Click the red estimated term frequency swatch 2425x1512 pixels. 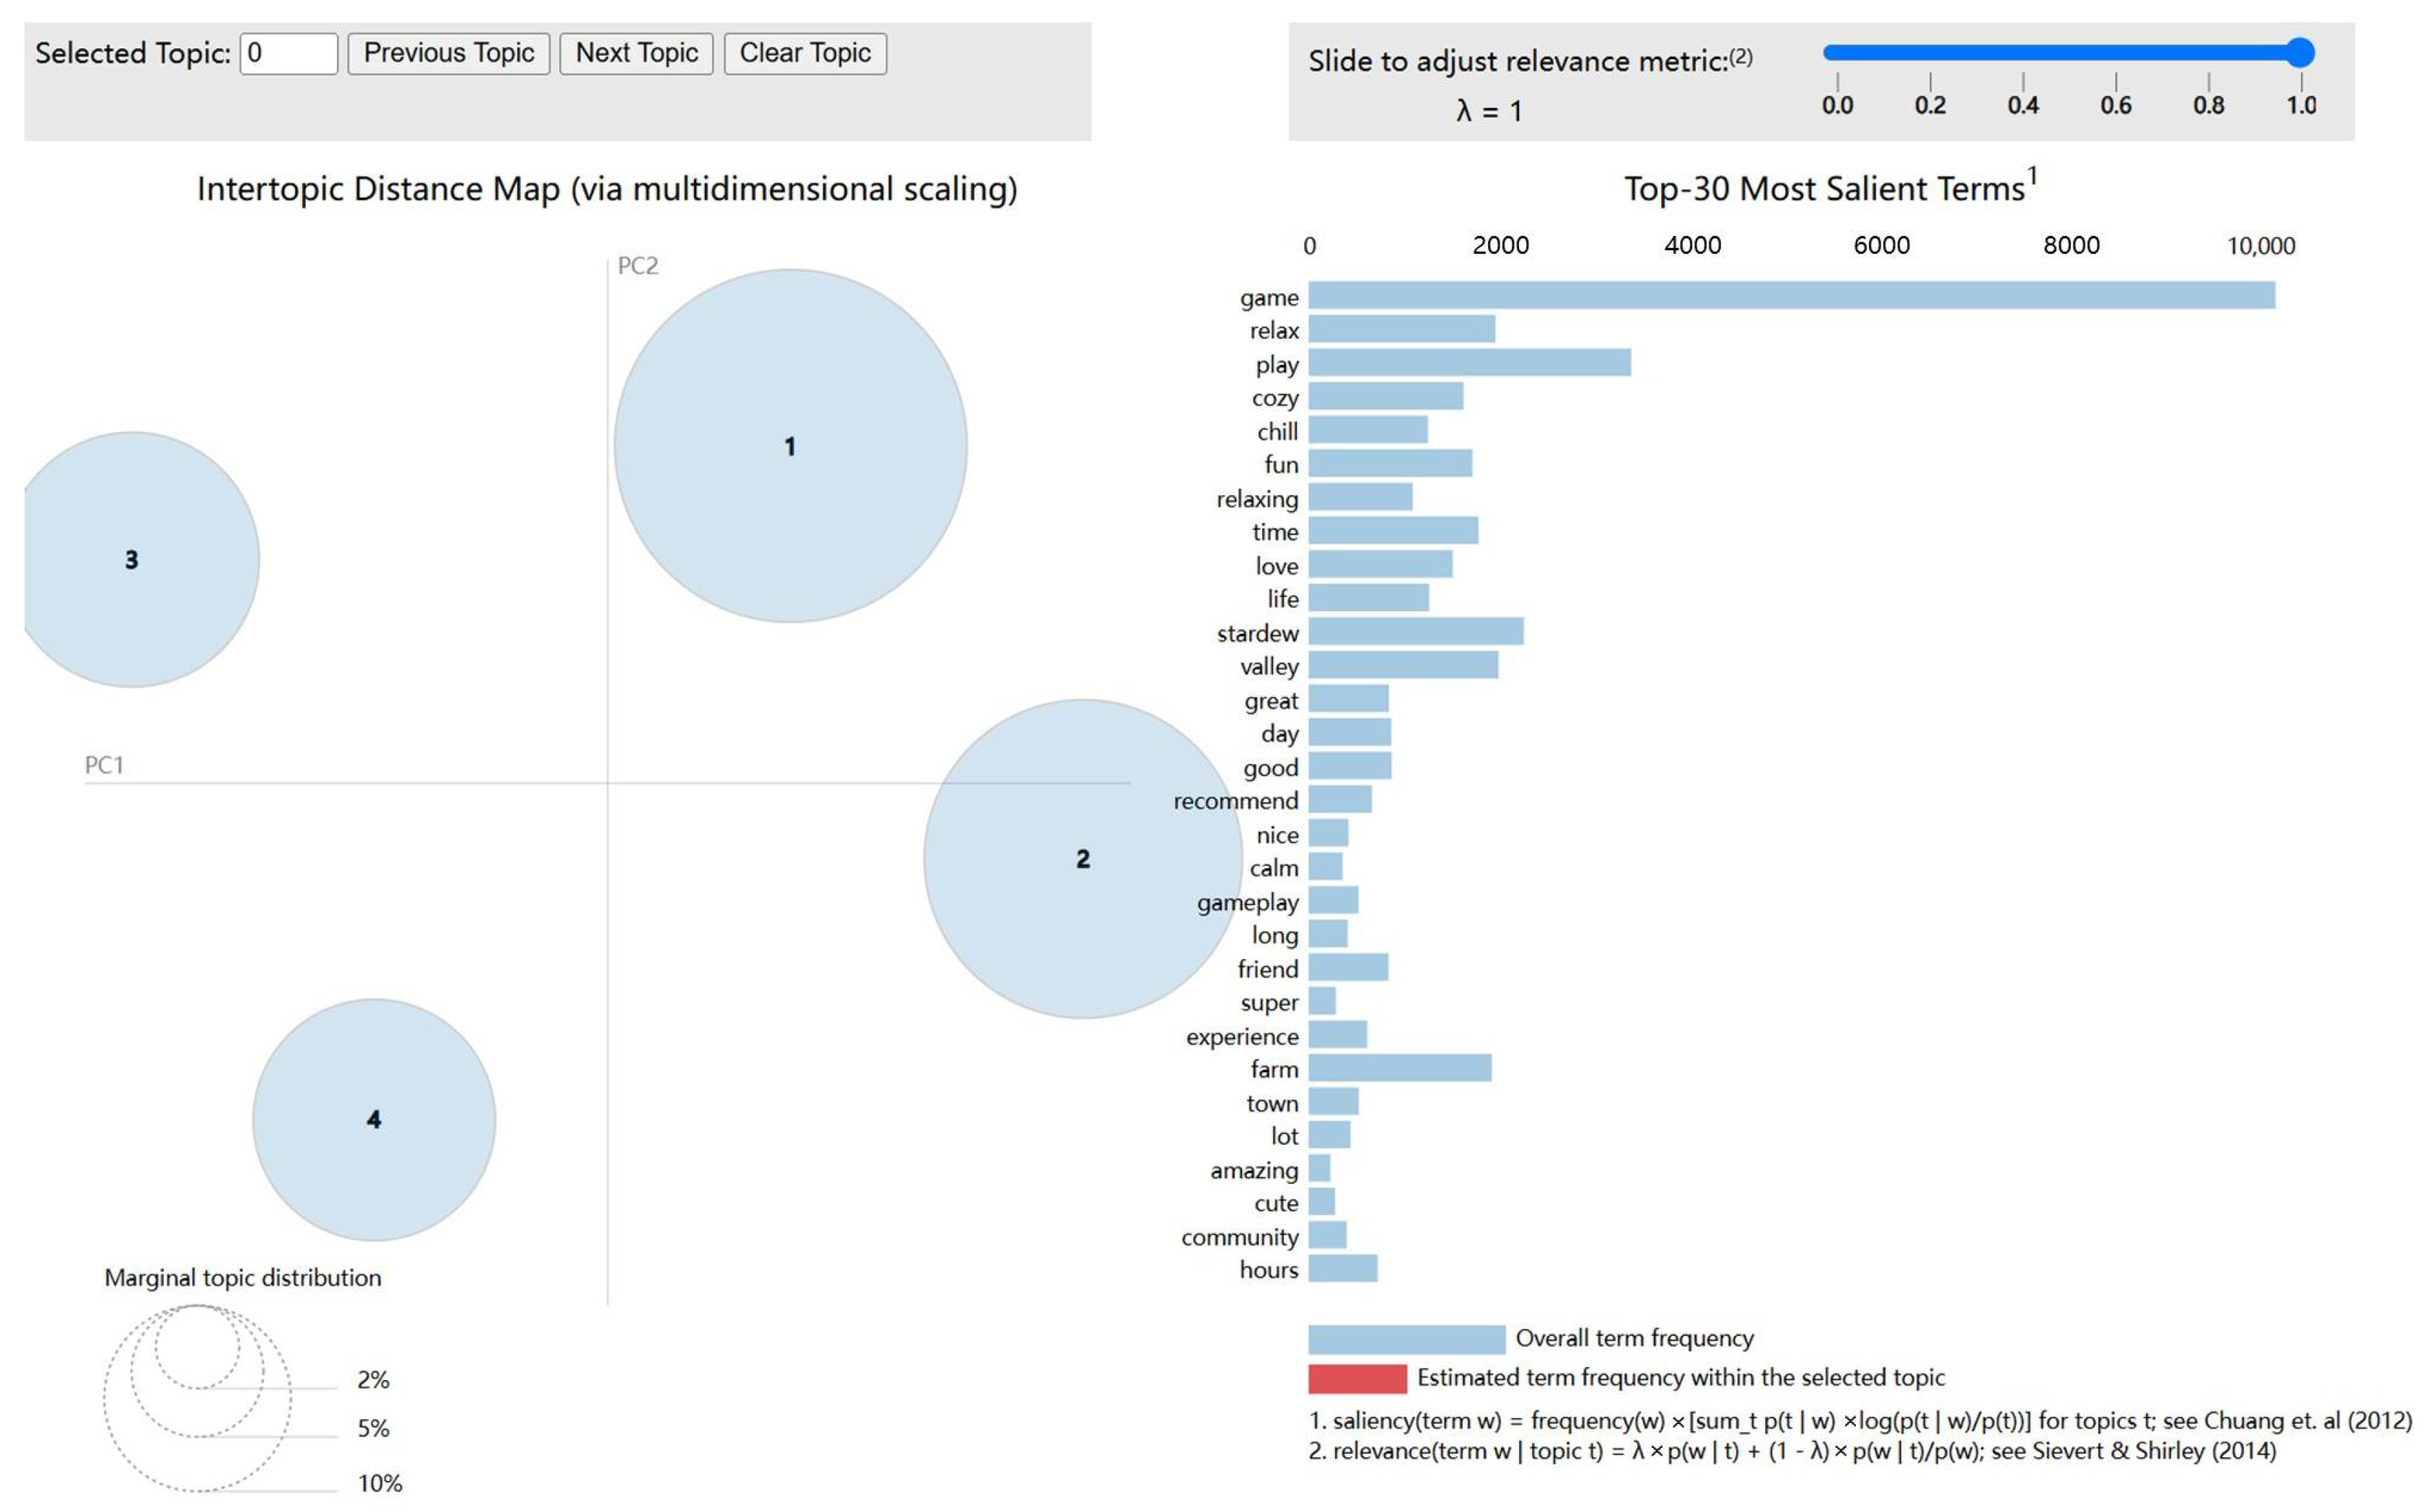point(1357,1378)
